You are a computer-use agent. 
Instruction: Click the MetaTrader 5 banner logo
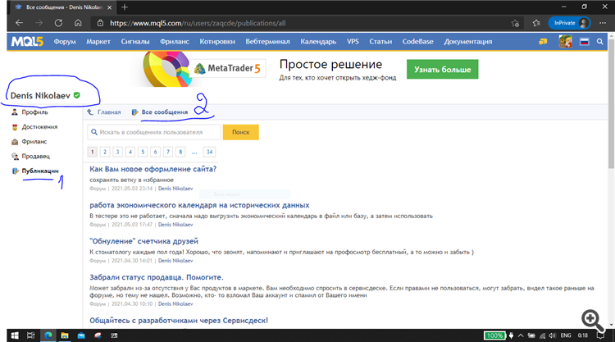pyautogui.click(x=227, y=68)
